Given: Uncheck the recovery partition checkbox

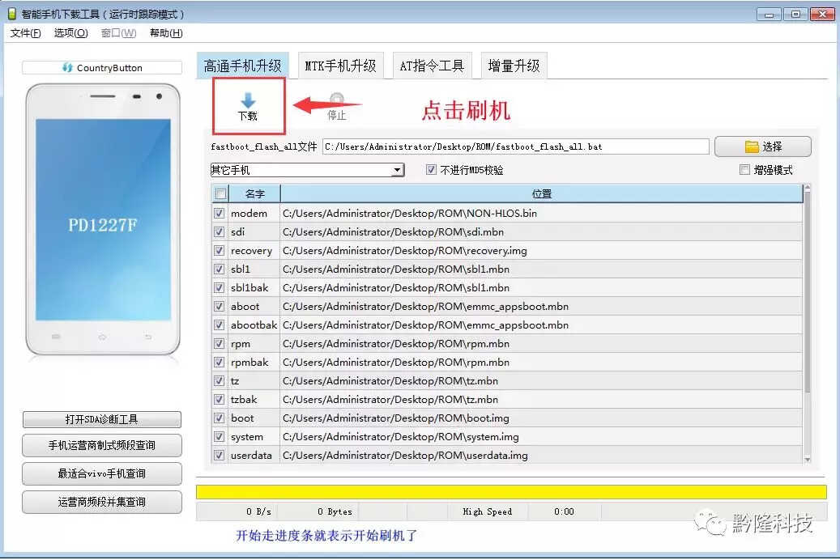Looking at the screenshot, I should [x=219, y=251].
